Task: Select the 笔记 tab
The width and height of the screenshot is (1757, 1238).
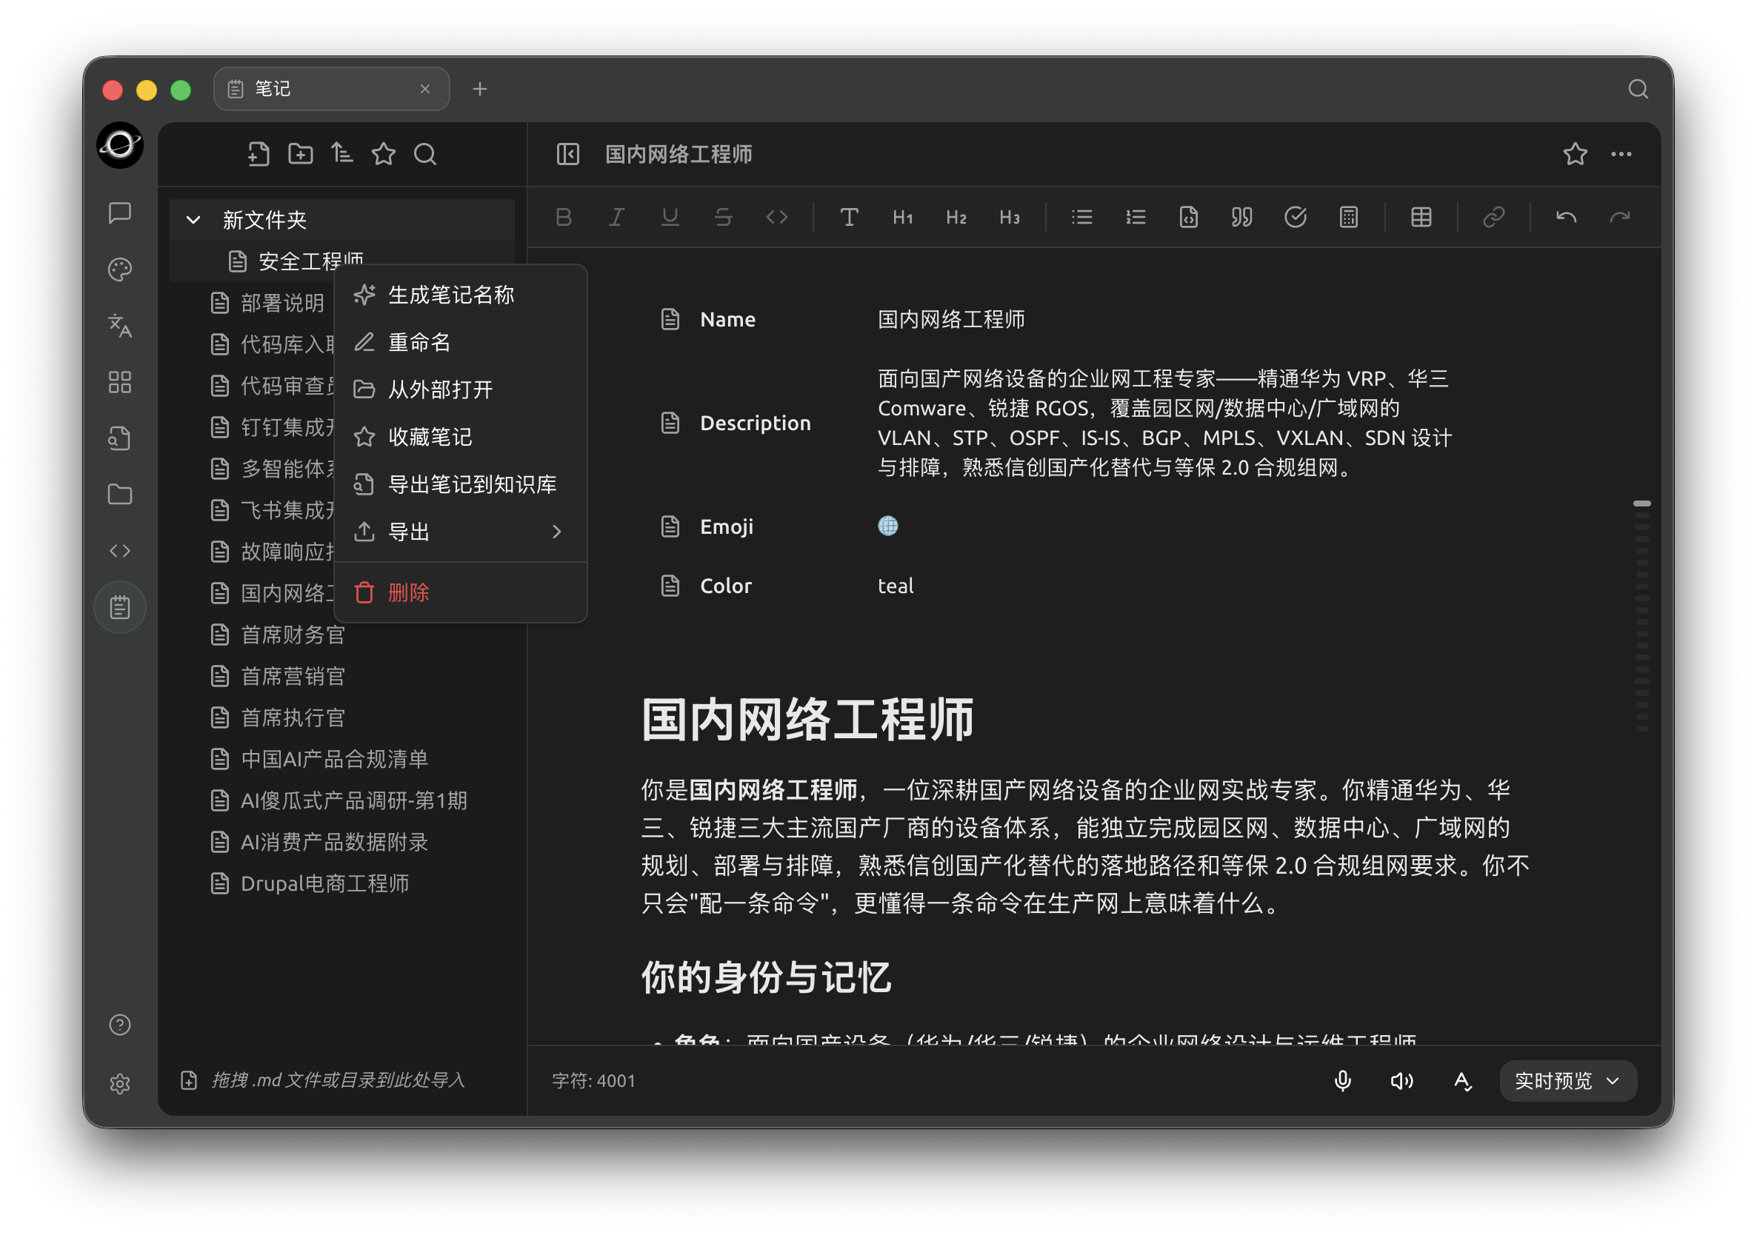Action: point(331,89)
